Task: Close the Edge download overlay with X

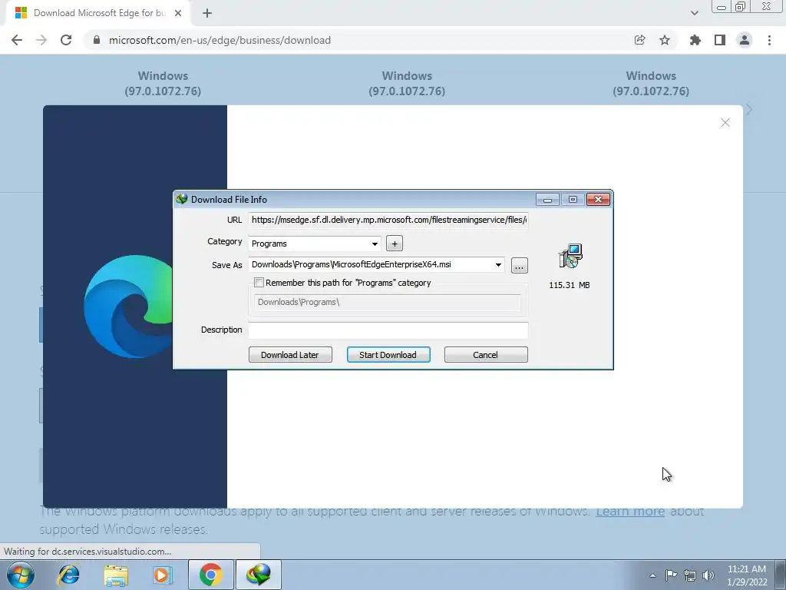Action: click(x=725, y=123)
